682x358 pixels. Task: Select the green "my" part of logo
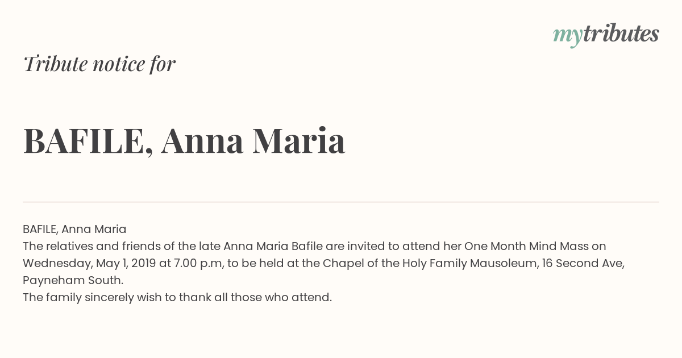point(567,36)
